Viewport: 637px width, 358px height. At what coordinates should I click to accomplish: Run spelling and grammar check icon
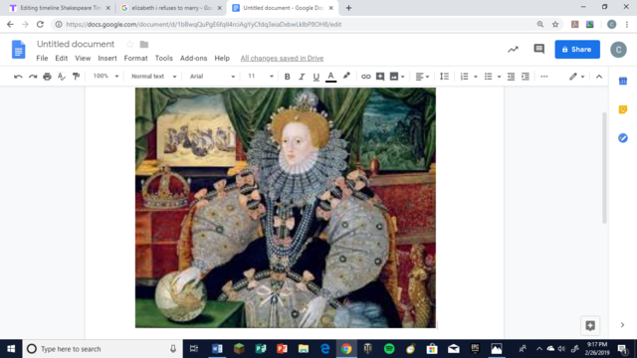tap(62, 77)
